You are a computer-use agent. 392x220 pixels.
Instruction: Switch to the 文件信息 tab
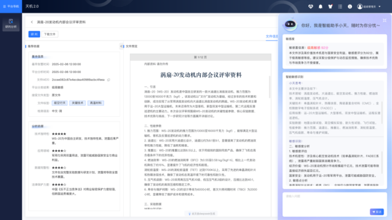(271, 36)
